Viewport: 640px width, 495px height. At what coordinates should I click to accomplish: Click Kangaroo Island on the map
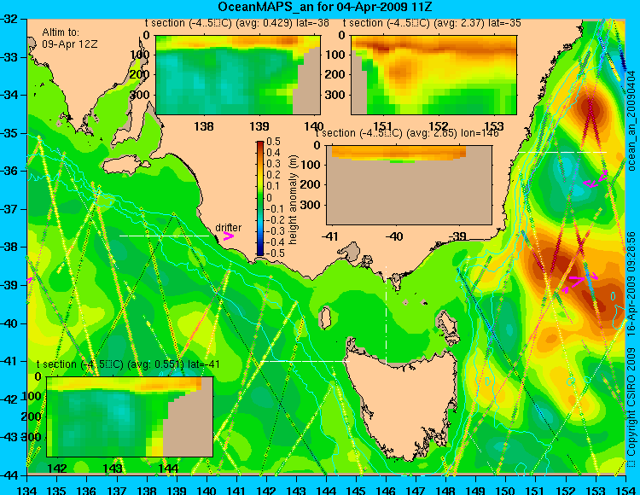(x=125, y=166)
